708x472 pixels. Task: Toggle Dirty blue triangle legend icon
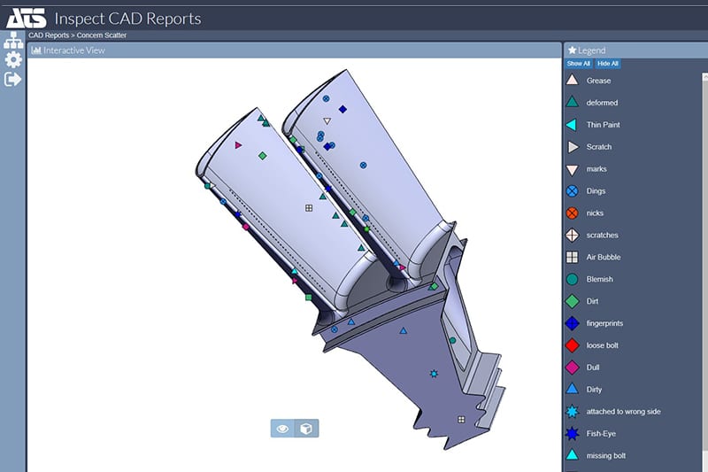[572, 389]
